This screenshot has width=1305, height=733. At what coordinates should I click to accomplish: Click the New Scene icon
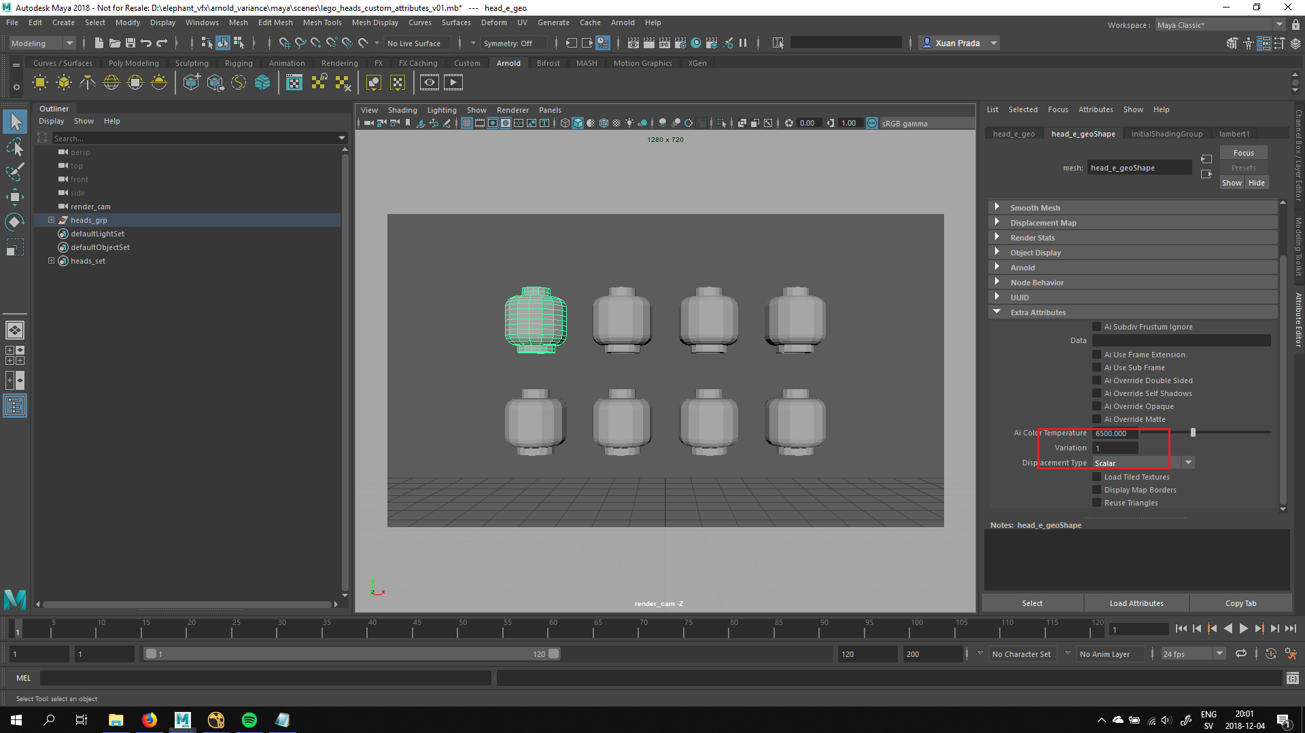coord(99,43)
